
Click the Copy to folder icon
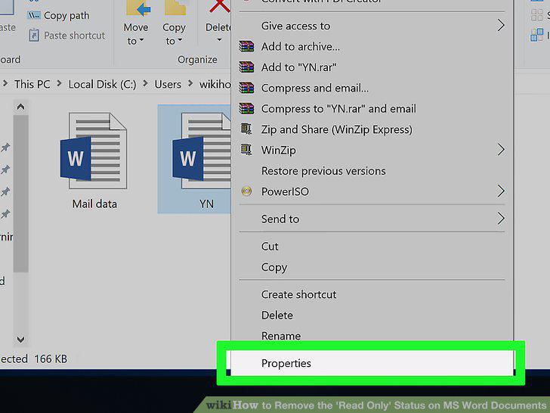pos(175,8)
